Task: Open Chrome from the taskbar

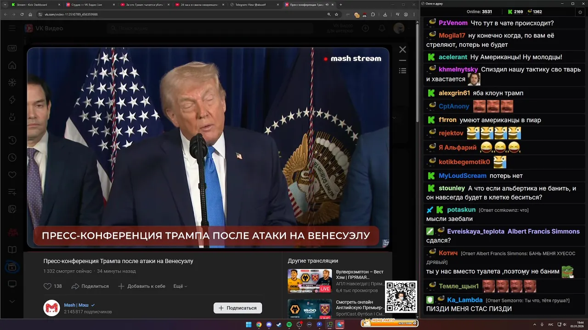Action: (259, 324)
